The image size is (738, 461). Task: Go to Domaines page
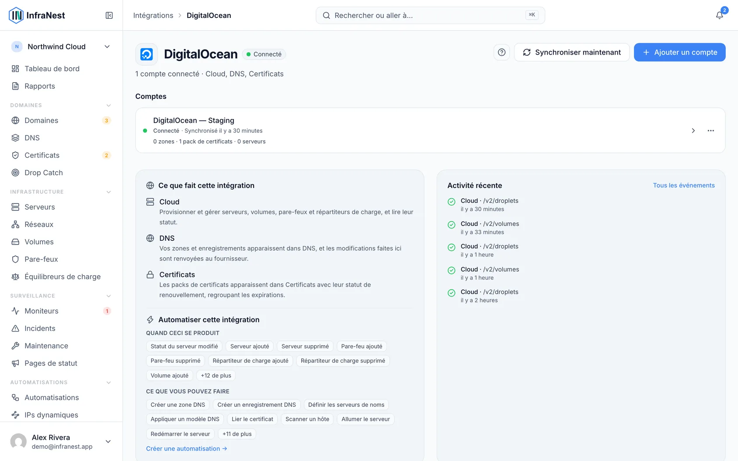61,120
